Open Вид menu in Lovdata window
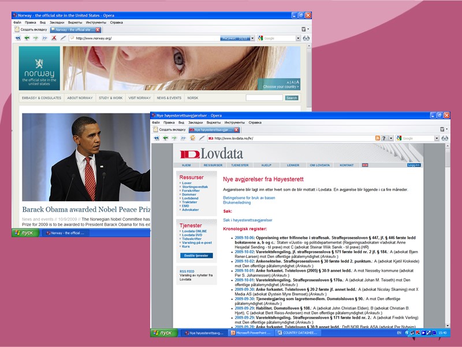462x347 pixels. point(181,123)
